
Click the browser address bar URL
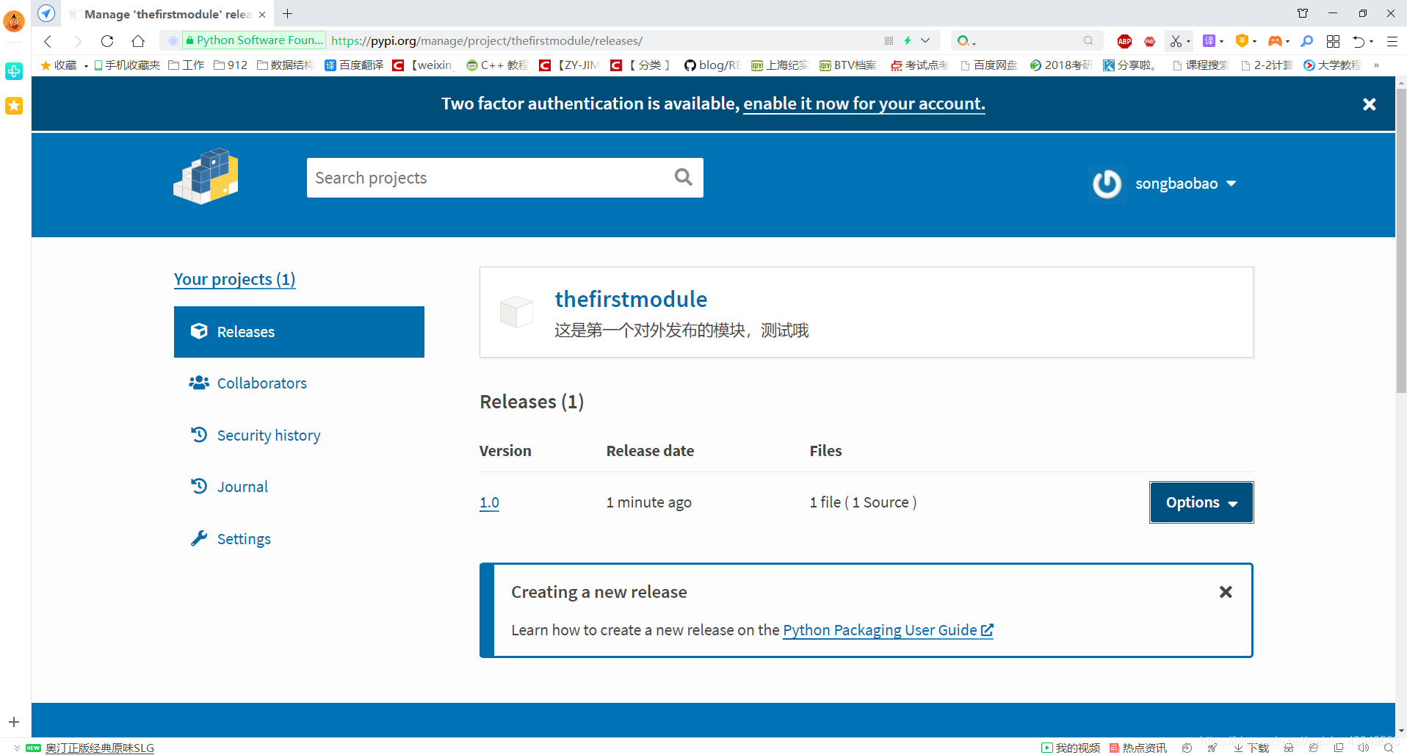point(486,40)
